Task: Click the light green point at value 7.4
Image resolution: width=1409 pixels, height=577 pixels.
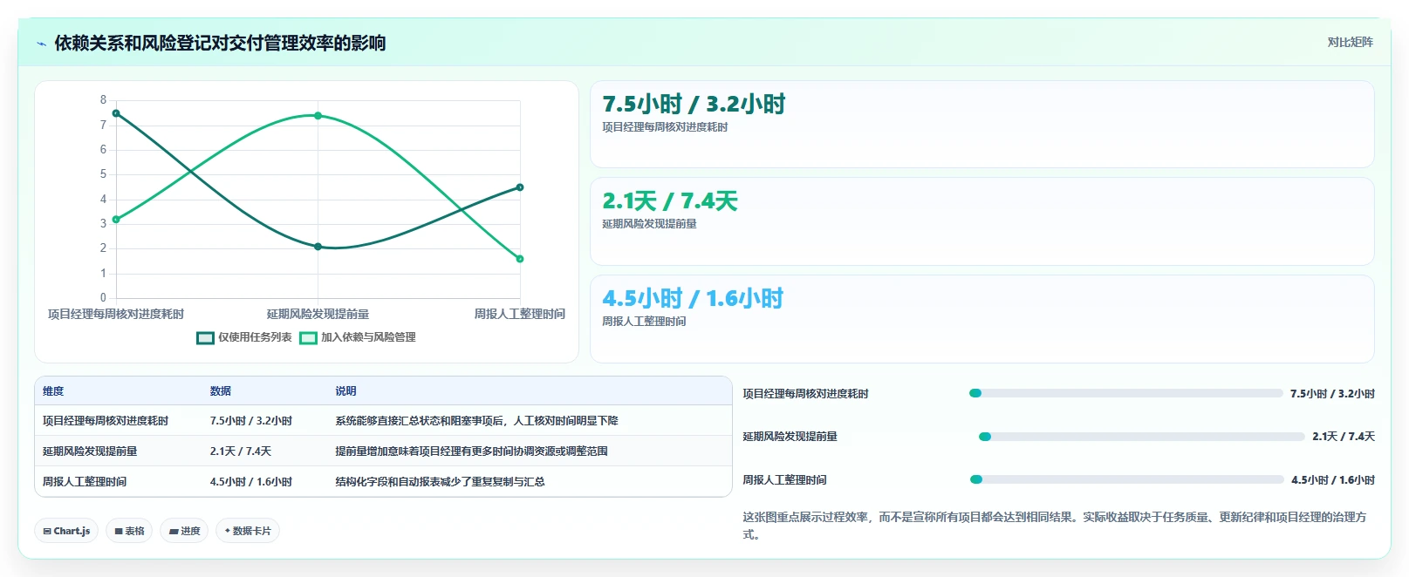Action: [318, 116]
